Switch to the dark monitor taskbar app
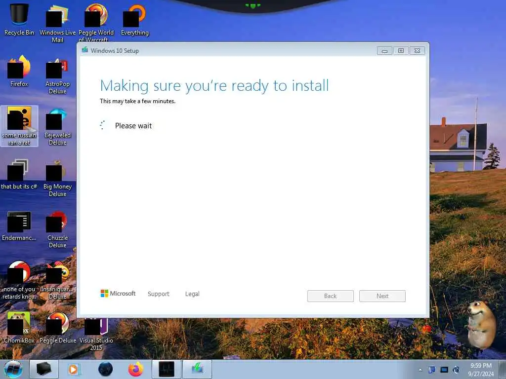The image size is (506, 379). pos(166,369)
